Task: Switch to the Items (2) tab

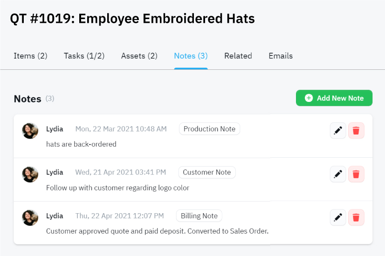Action: point(30,56)
